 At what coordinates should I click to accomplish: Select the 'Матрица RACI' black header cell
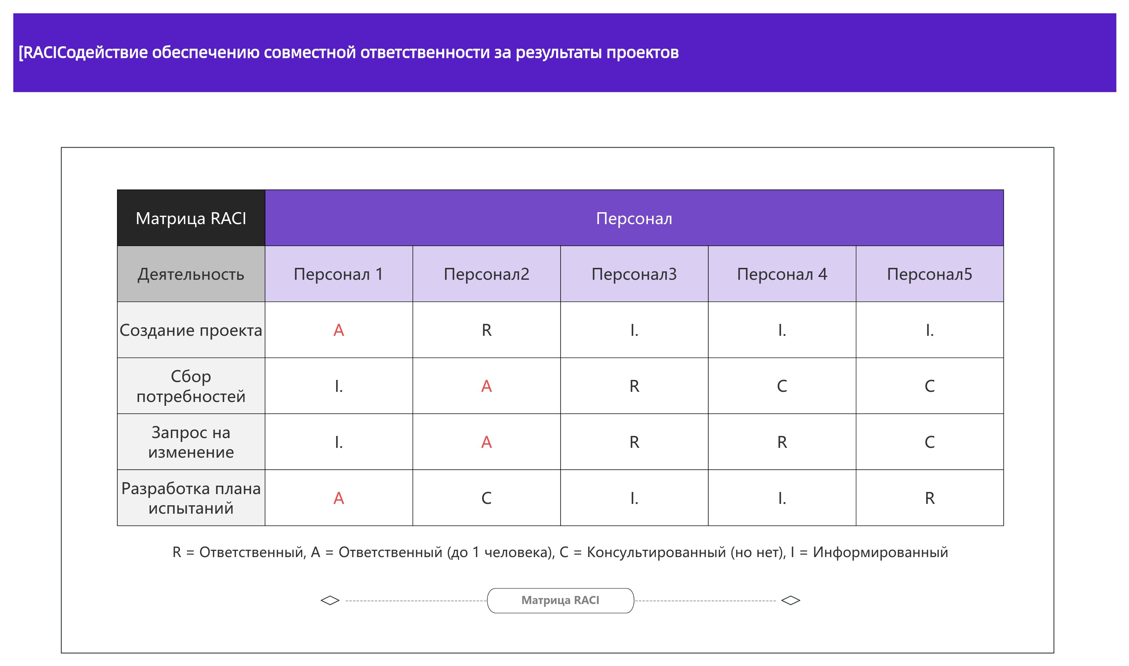[191, 218]
